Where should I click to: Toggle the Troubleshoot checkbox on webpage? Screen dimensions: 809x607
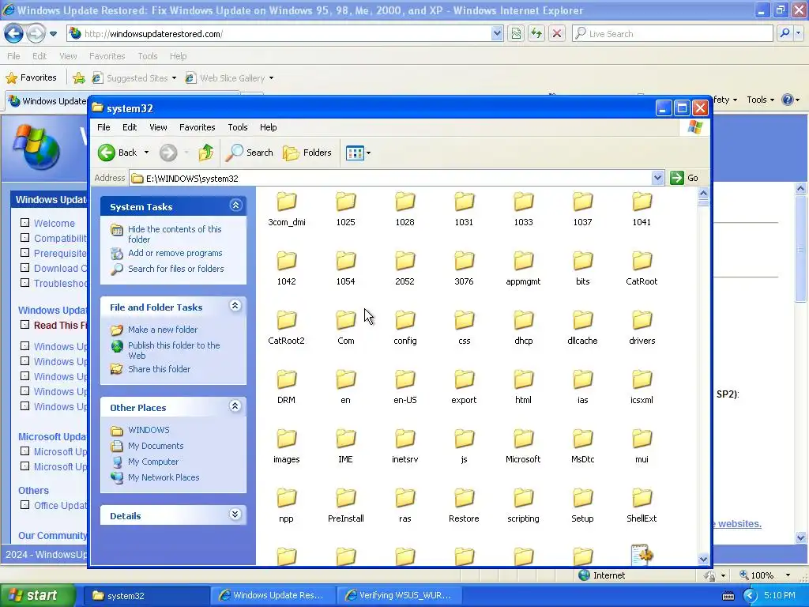[24, 283]
